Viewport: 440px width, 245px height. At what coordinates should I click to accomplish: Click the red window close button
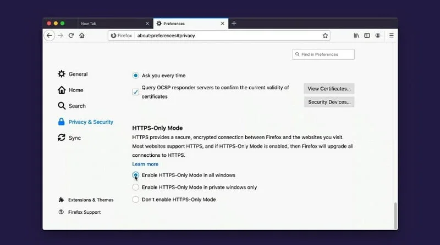[49, 24]
